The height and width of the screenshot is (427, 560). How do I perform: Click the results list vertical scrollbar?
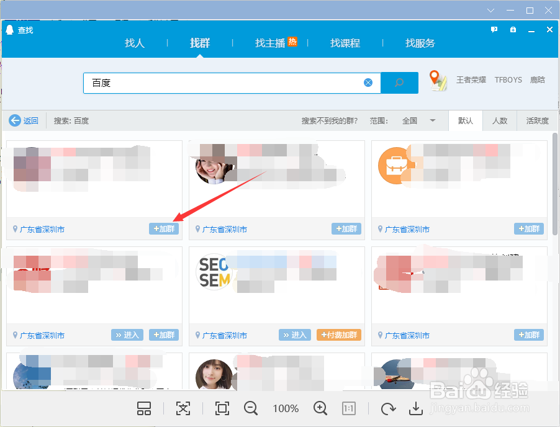(x=554, y=184)
